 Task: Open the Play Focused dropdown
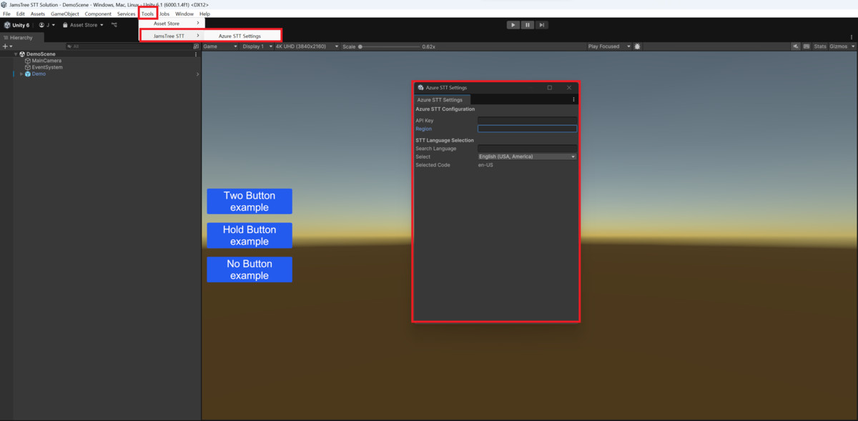click(x=609, y=46)
